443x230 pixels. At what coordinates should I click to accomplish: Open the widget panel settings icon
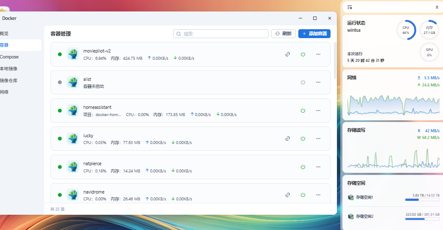(x=350, y=7)
